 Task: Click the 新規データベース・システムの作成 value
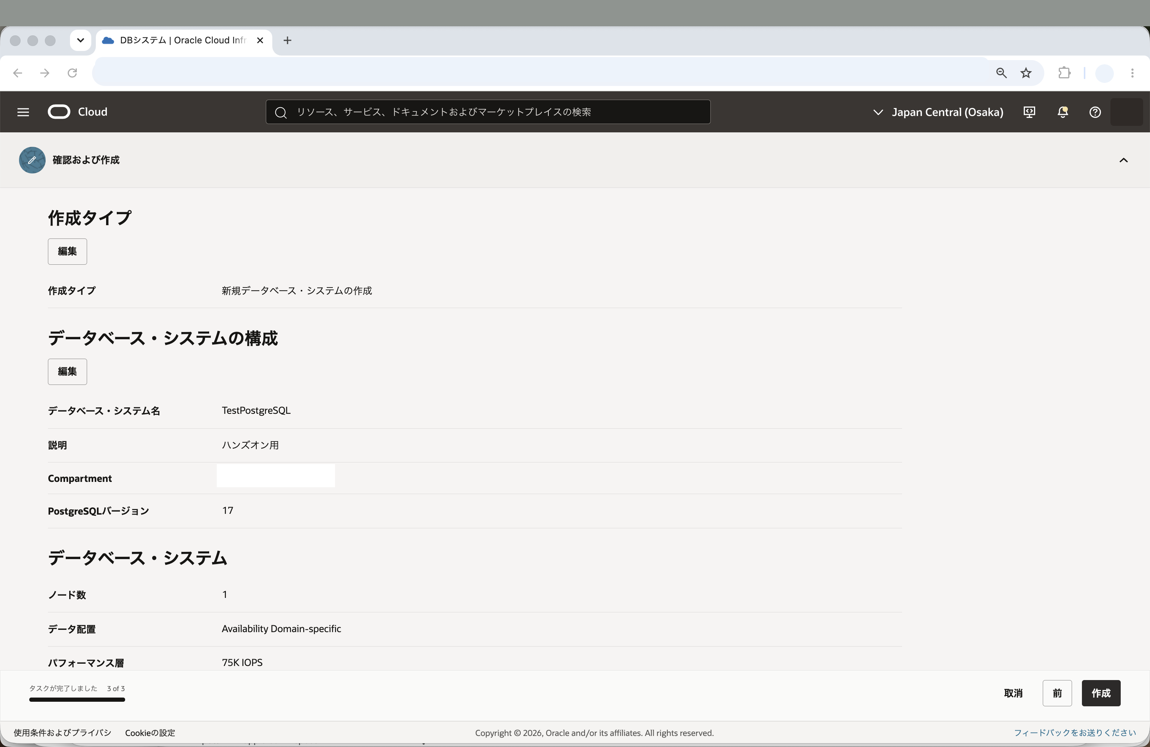(297, 291)
